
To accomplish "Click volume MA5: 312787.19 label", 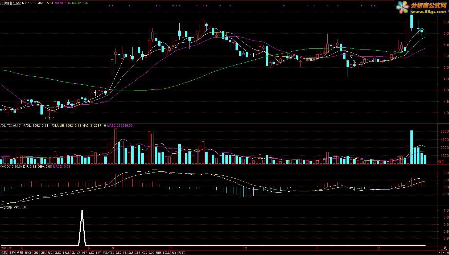I will [94, 125].
